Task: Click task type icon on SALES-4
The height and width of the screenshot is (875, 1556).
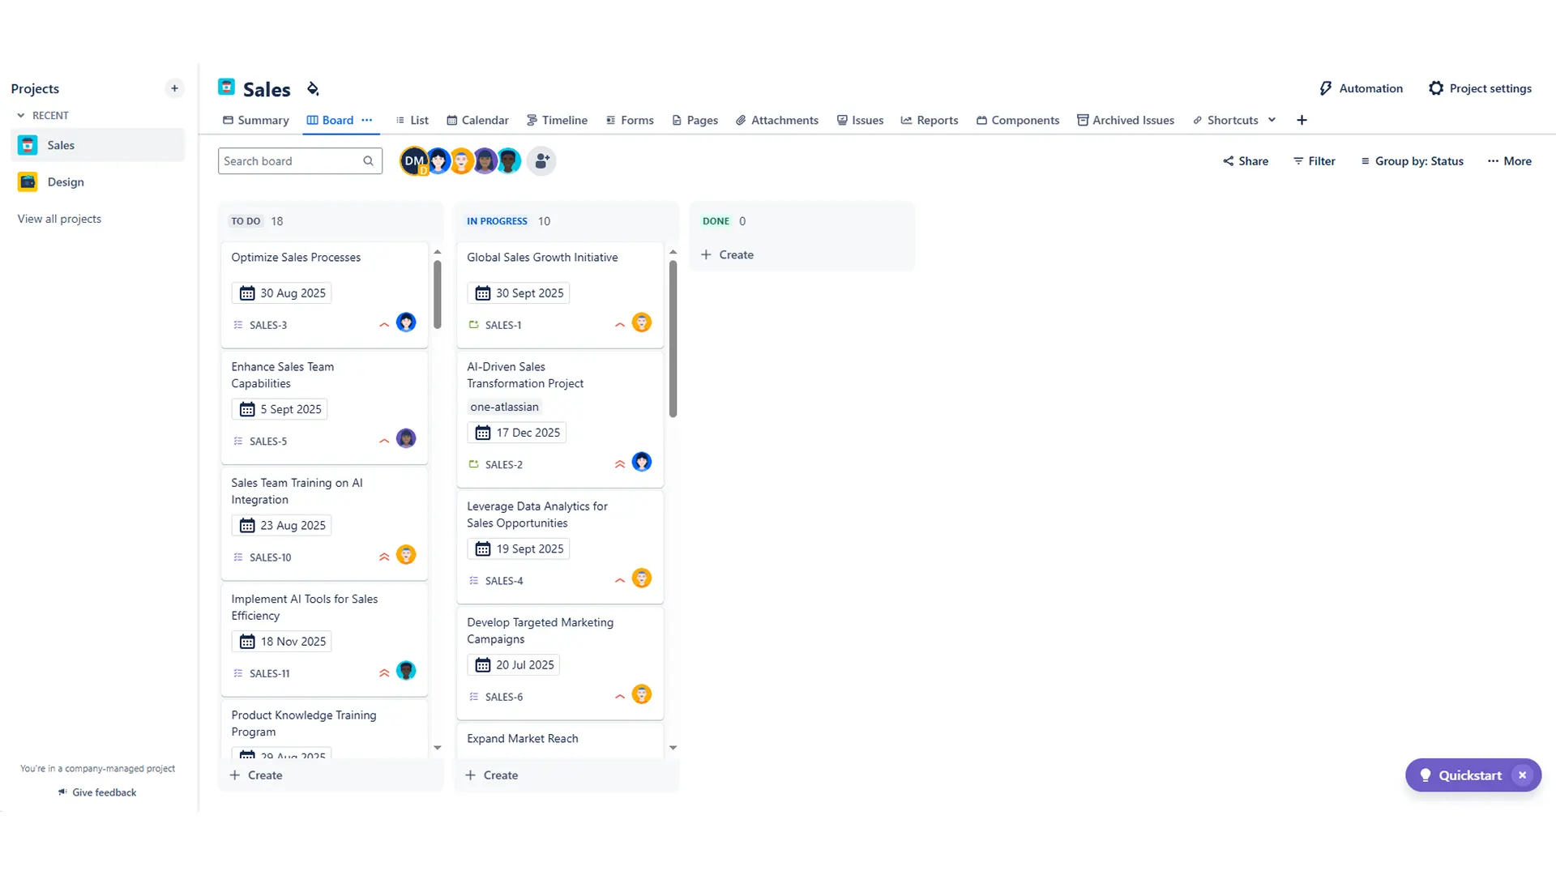Action: click(x=474, y=581)
